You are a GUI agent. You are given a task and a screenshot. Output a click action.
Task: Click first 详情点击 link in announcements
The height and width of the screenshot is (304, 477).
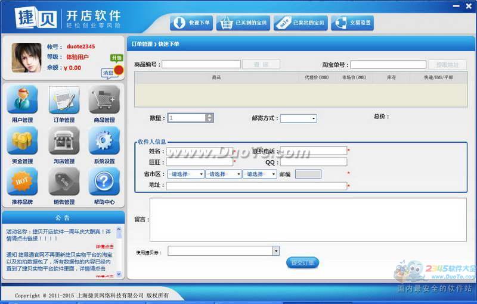coord(105,247)
